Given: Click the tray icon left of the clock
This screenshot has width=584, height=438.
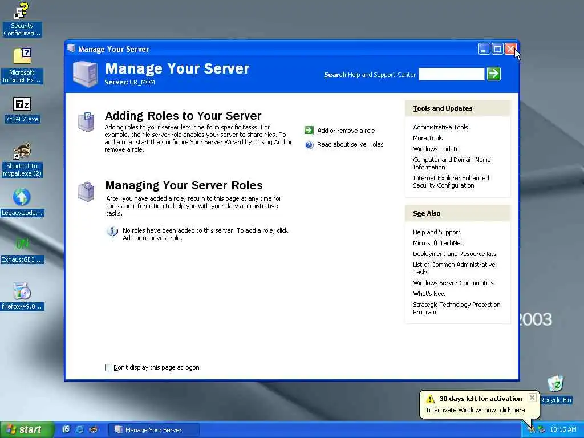Looking at the screenshot, I should (x=542, y=429).
